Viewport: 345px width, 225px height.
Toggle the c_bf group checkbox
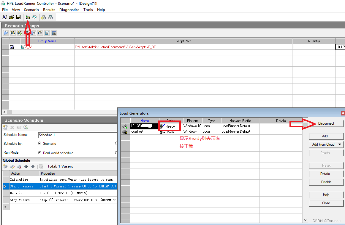click(12, 47)
